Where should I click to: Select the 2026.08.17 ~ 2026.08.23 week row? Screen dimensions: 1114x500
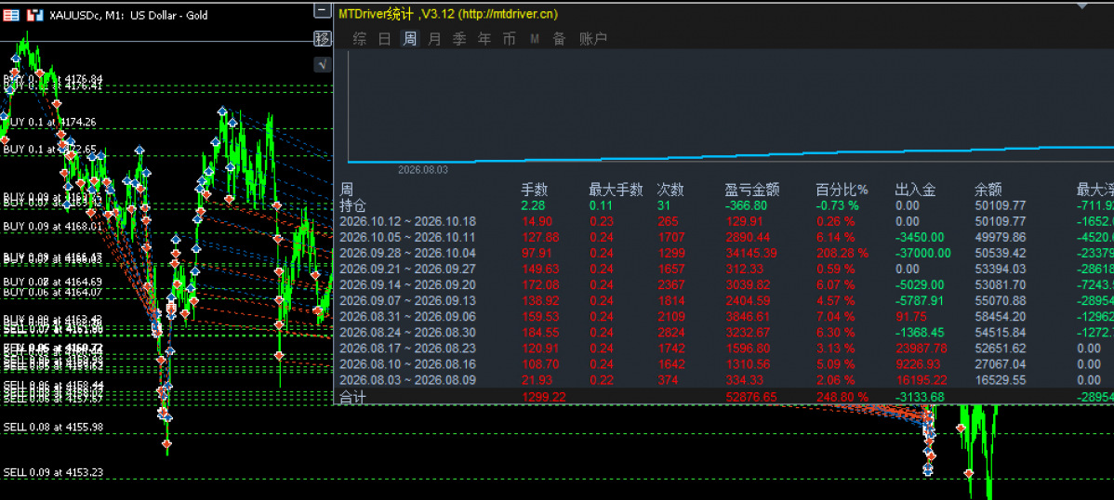(x=723, y=348)
